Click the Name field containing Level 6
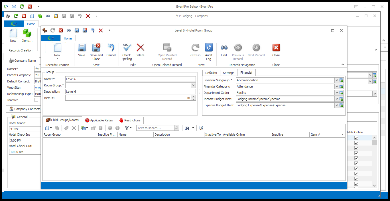390x201 pixels. tap(131, 79)
